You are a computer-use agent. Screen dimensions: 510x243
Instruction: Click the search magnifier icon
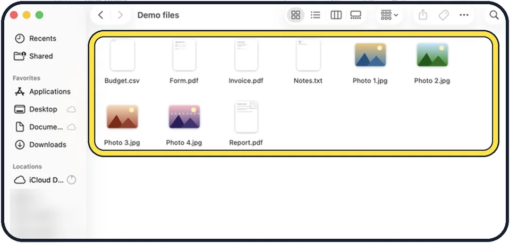point(494,15)
